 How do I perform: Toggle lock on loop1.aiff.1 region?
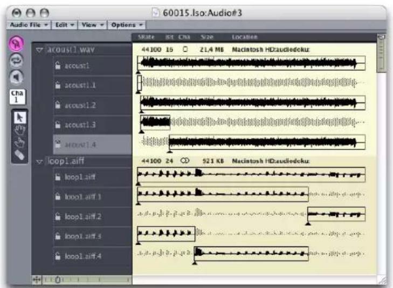pos(58,196)
